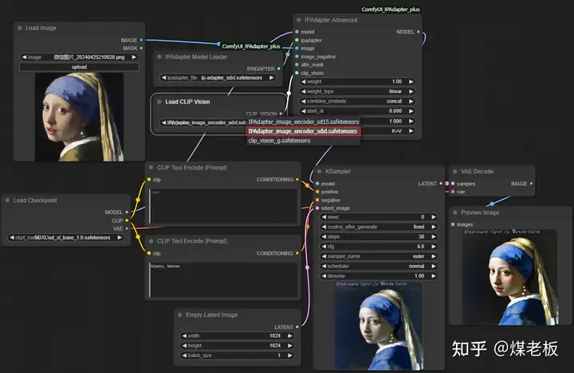Screen dimensions: 574x373
Task: Click the latent_image input port on KSampler
Action: (317, 208)
